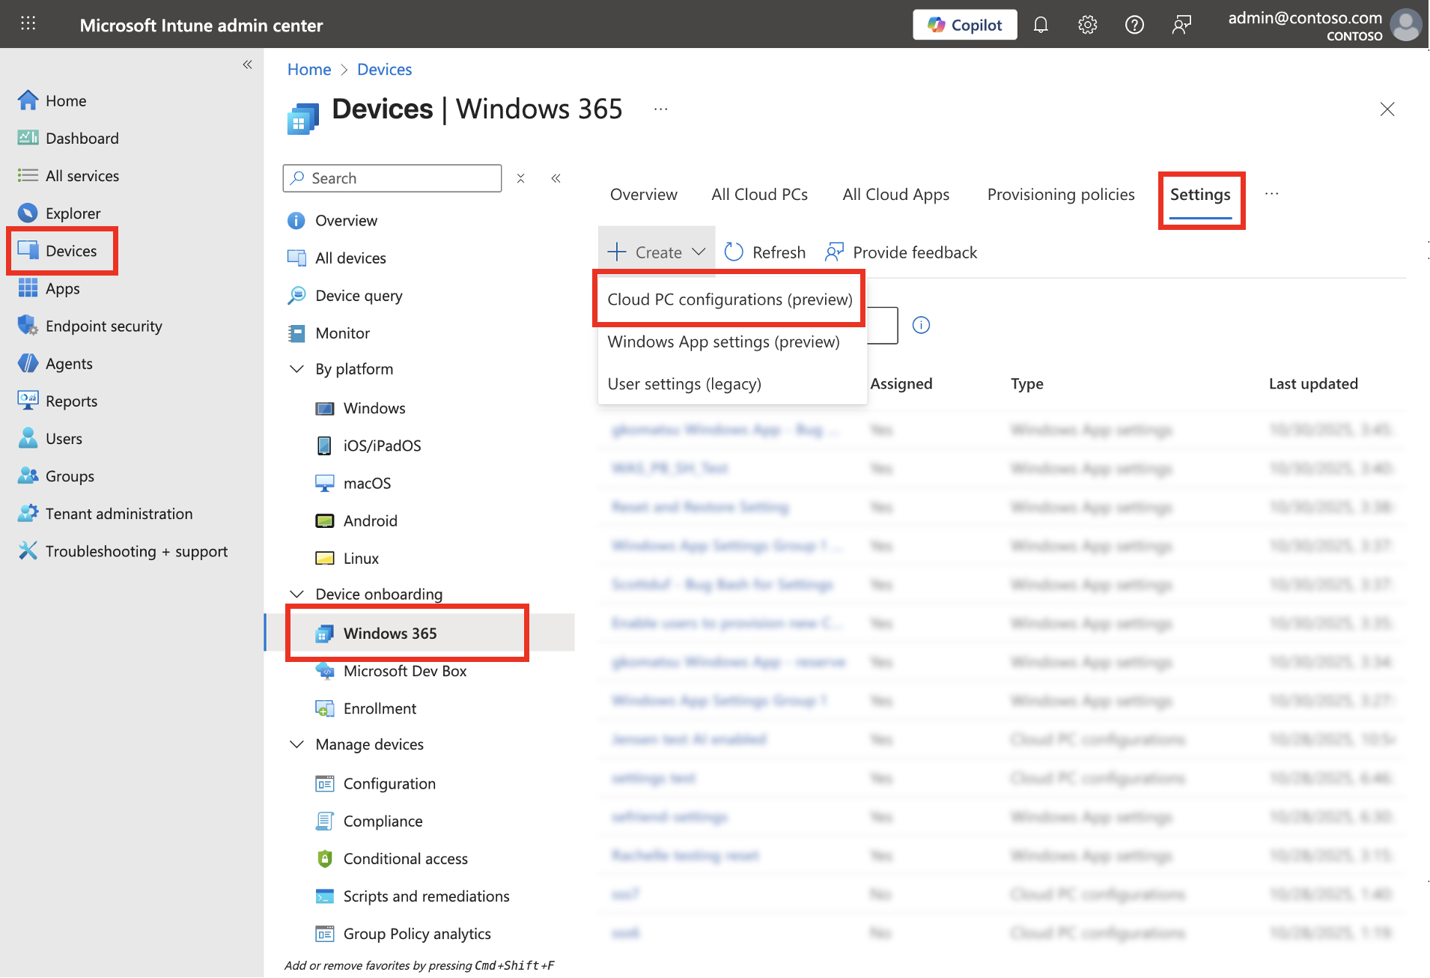Image resolution: width=1430 pixels, height=978 pixels.
Task: Open the account avatar menu
Action: coord(1405,25)
